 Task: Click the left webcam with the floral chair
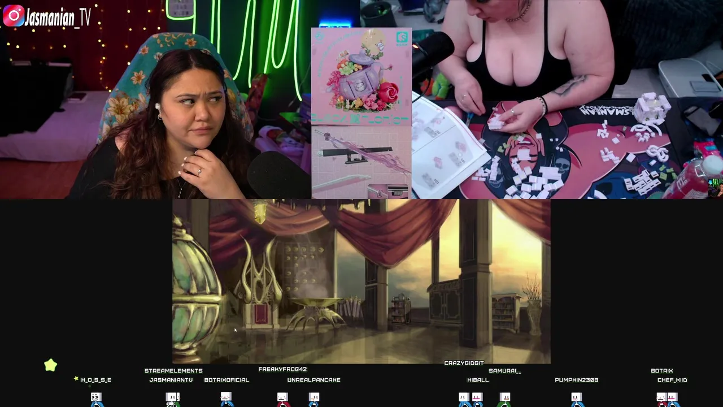[x=155, y=99]
